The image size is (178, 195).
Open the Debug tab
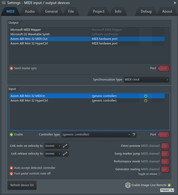pos(146,11)
